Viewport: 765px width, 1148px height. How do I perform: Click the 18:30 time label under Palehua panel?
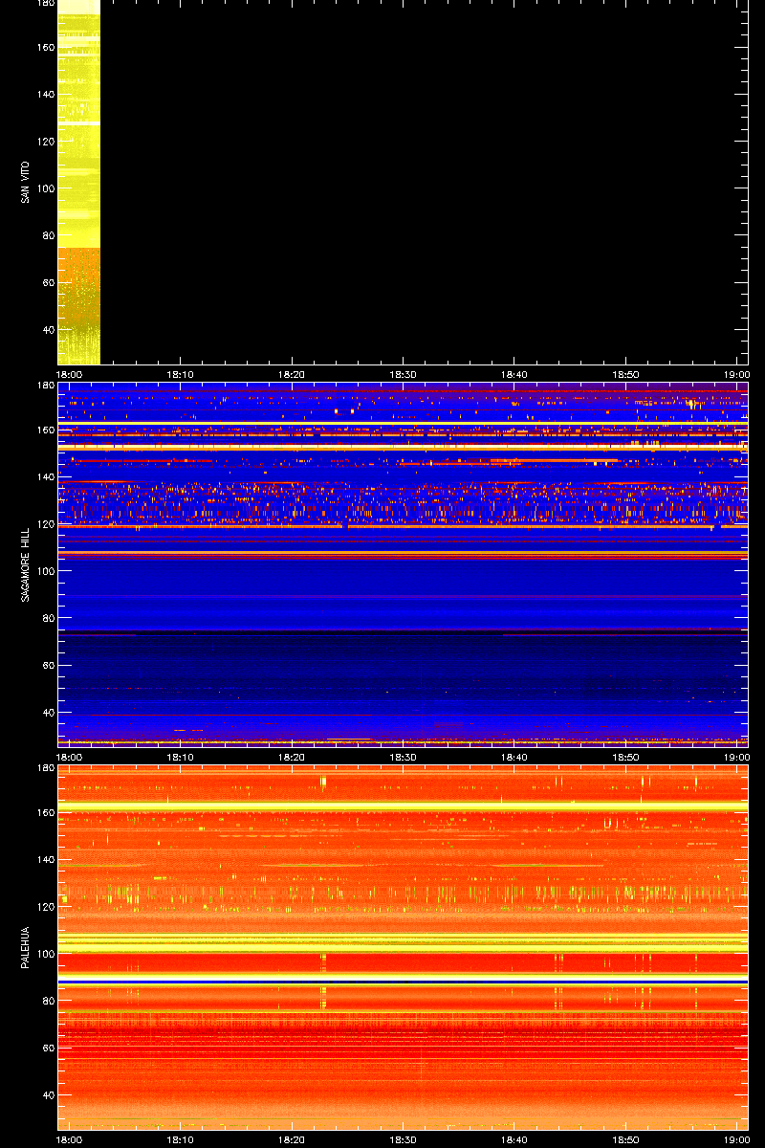404,1140
